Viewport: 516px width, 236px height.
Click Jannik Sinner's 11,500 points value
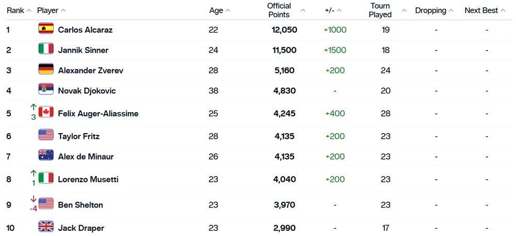284,50
